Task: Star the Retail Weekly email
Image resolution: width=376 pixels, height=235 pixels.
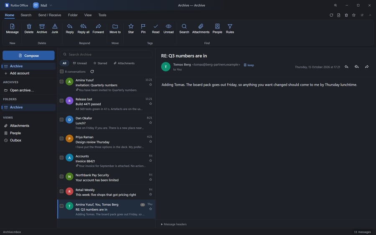Action: 150,194
